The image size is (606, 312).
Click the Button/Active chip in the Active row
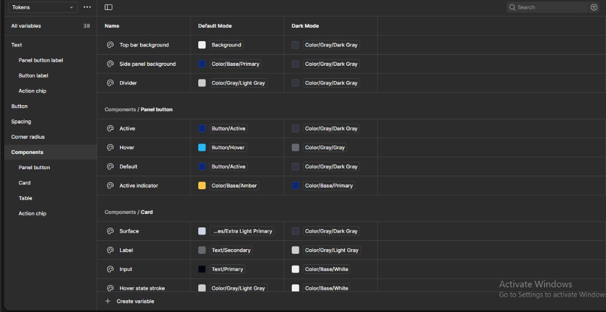coord(228,129)
